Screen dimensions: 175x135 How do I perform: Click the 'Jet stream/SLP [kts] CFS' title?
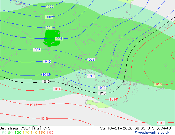click(25, 128)
